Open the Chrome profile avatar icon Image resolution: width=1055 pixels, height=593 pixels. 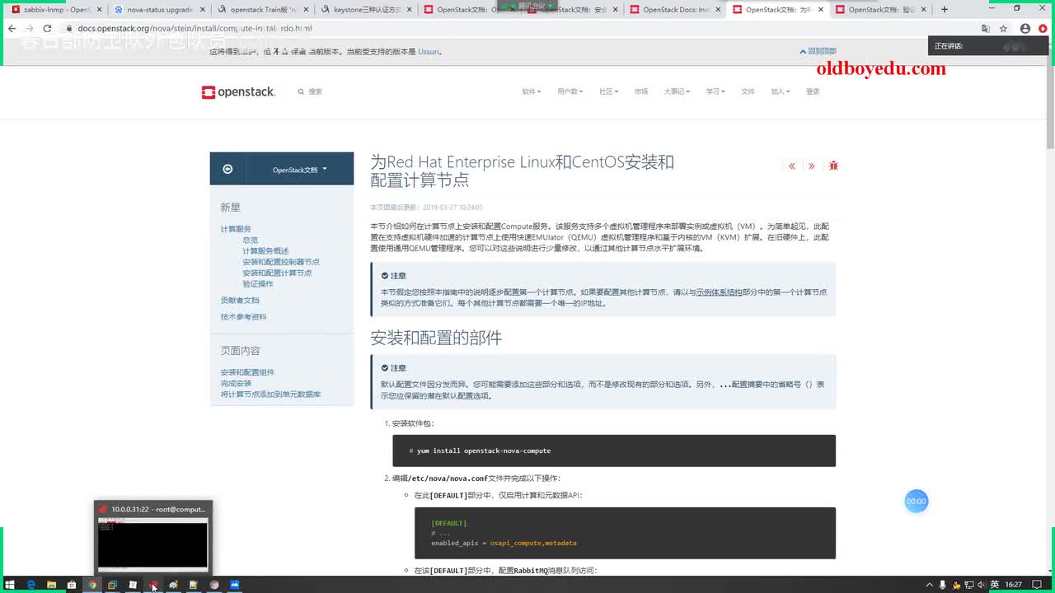(1025, 28)
